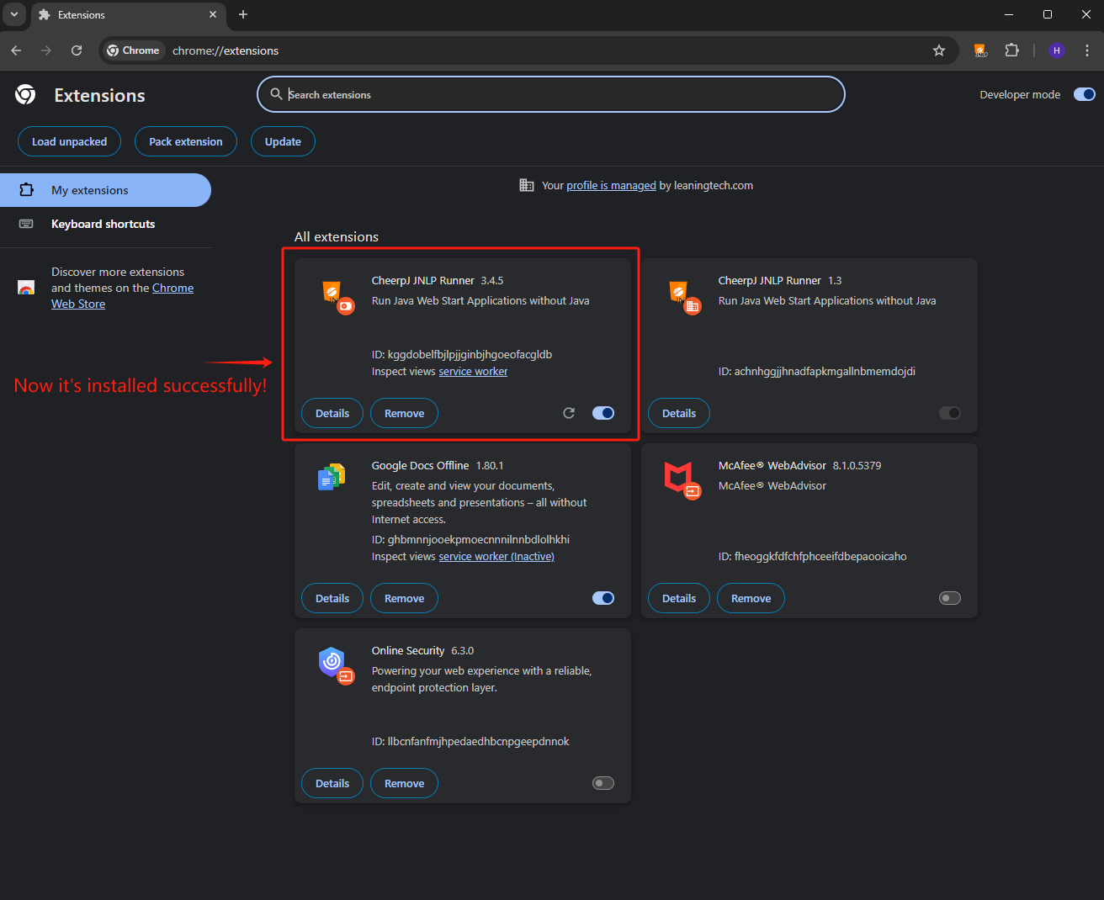1104x900 pixels.
Task: Reload the page using the refresh icon
Action: tap(77, 50)
